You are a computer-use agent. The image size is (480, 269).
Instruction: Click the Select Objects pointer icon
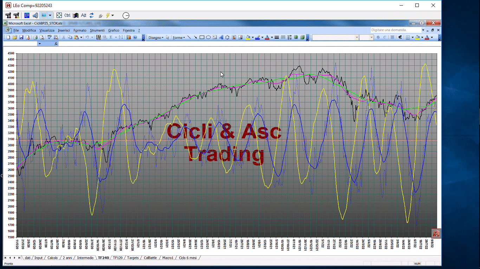pos(168,37)
